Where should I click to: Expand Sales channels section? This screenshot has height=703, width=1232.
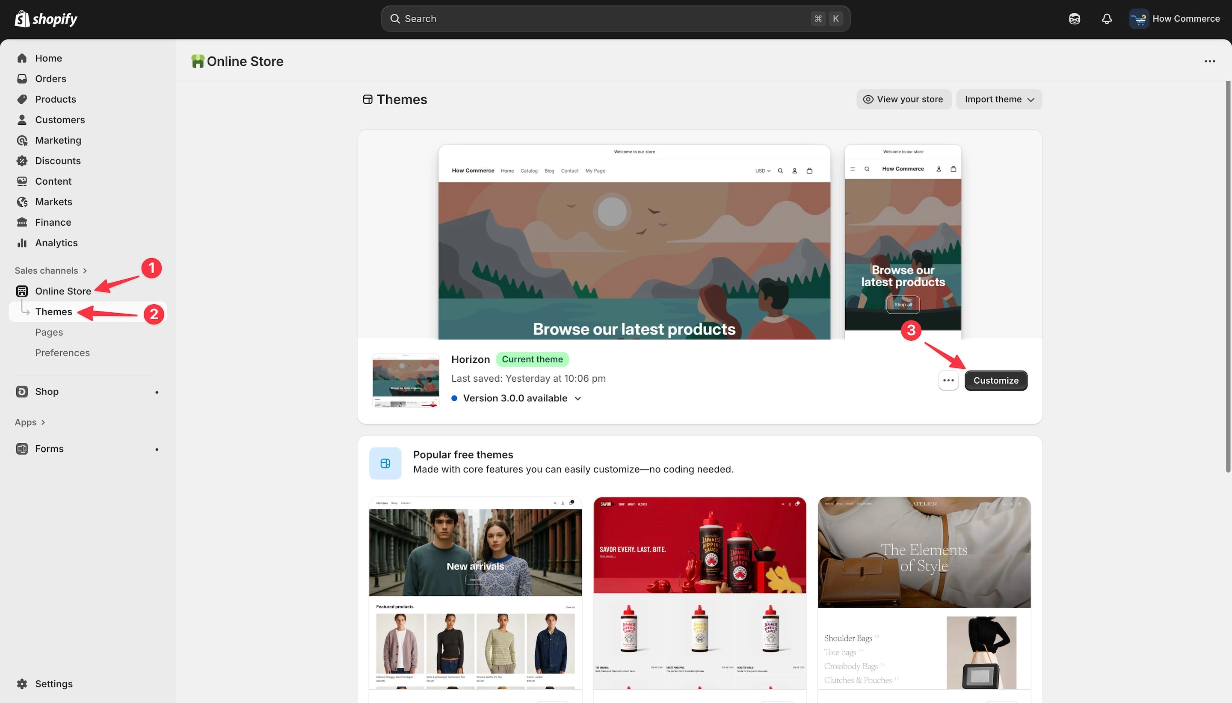point(51,271)
